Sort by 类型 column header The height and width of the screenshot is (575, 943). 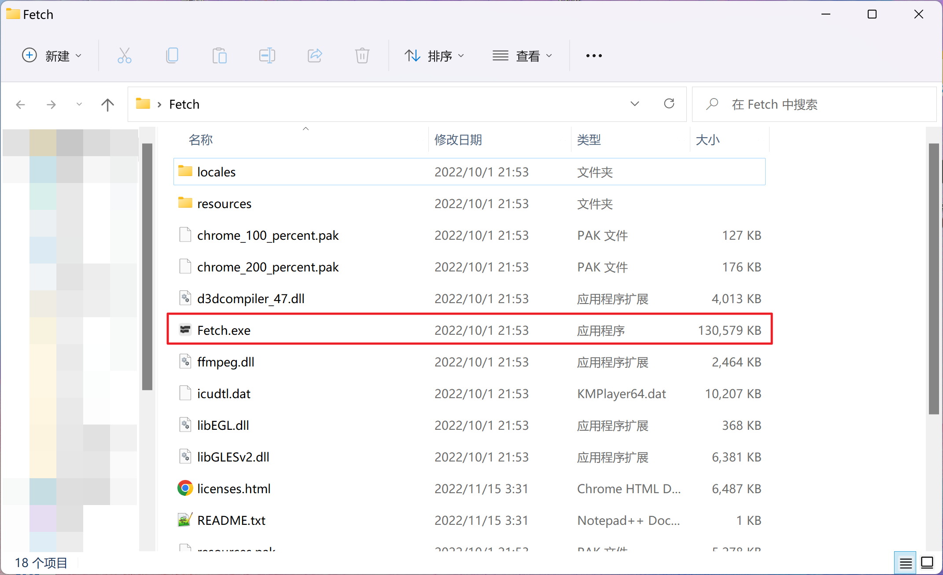tap(589, 140)
